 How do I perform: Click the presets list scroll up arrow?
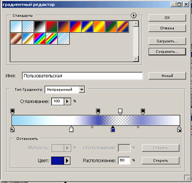coord(136,24)
